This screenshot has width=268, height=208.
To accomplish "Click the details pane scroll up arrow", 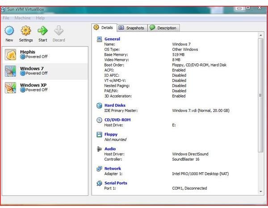I will tap(261, 35).
